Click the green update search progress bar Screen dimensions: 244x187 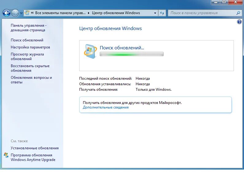pyautogui.click(x=131, y=54)
